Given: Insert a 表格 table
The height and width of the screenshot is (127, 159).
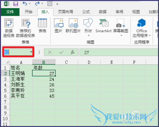Looking at the screenshot, I should click(42, 26).
